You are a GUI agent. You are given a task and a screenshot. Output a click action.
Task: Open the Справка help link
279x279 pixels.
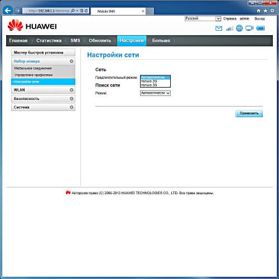point(230,19)
